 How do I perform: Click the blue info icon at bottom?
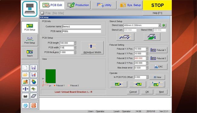coord(25,105)
